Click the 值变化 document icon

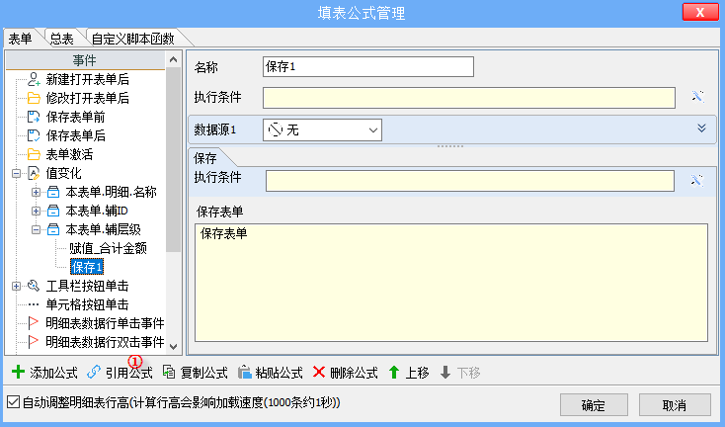click(x=34, y=173)
